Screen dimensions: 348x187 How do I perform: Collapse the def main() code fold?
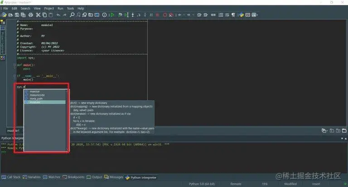tap(14, 65)
